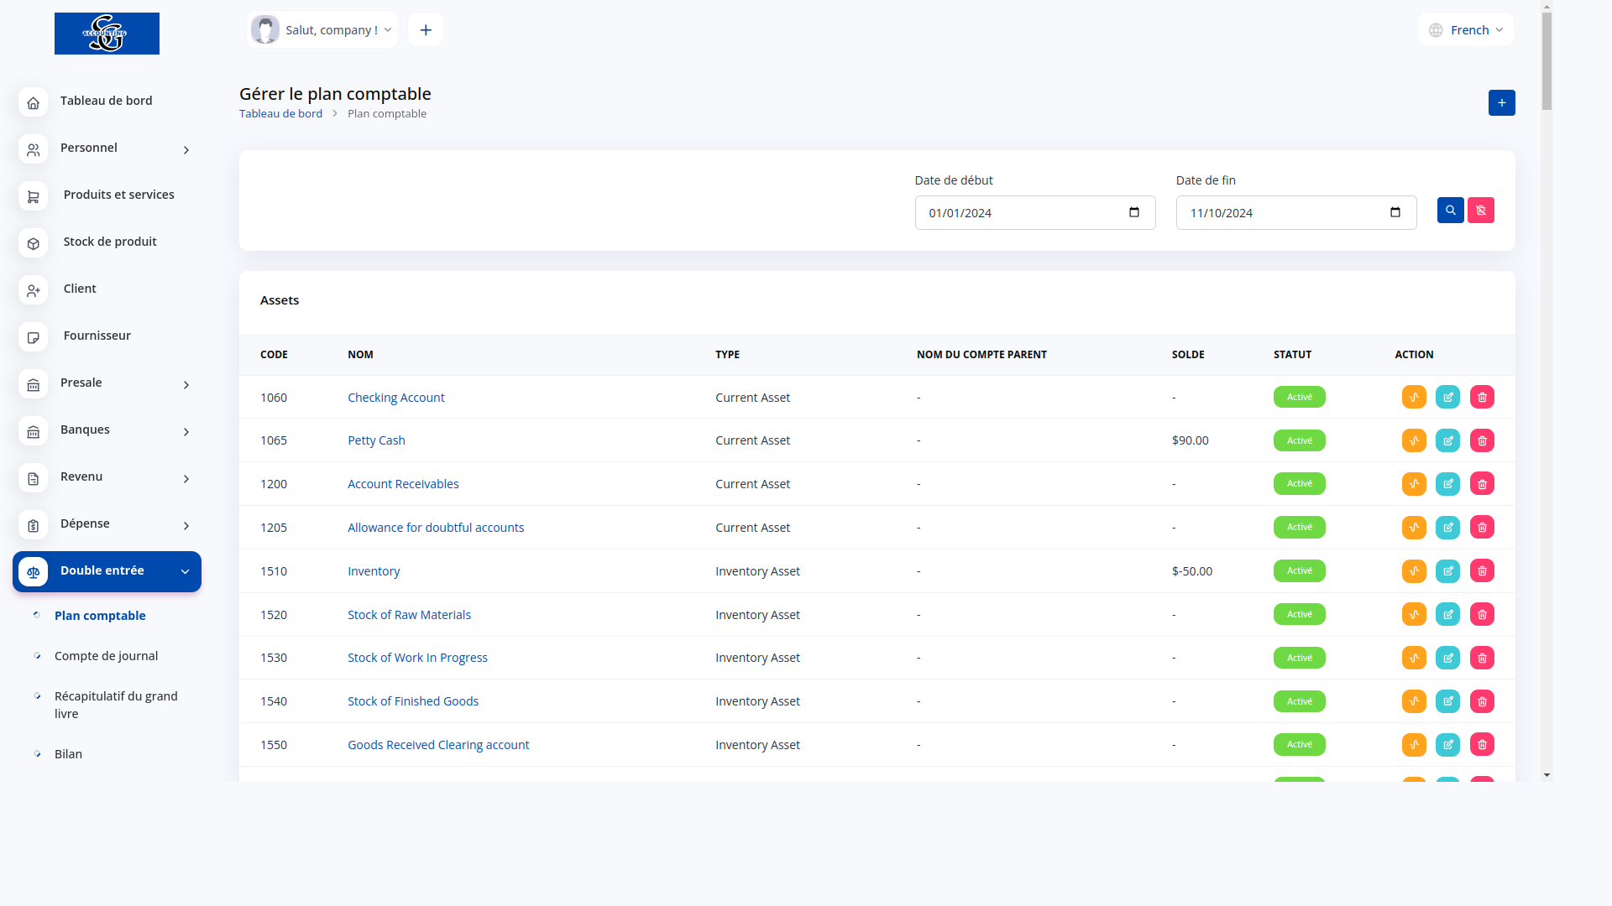Open transaction summary for Allowance for doubtful accounts
The width and height of the screenshot is (1612, 906).
[1414, 528]
